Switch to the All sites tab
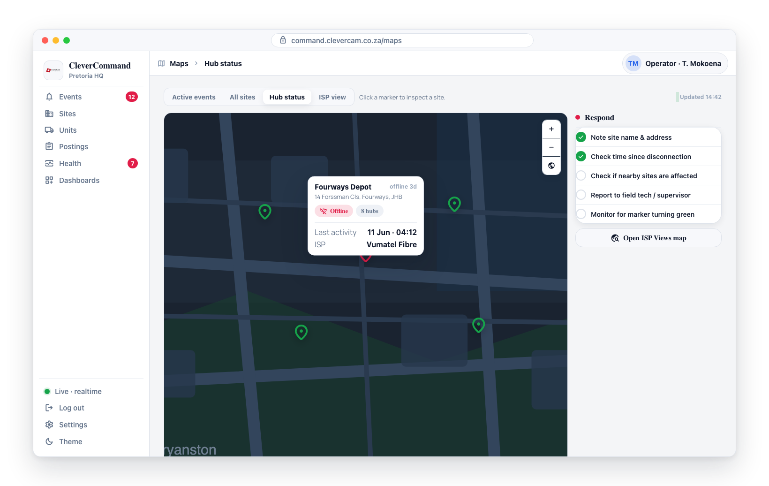Screen dimensions: 769x486 pos(242,97)
